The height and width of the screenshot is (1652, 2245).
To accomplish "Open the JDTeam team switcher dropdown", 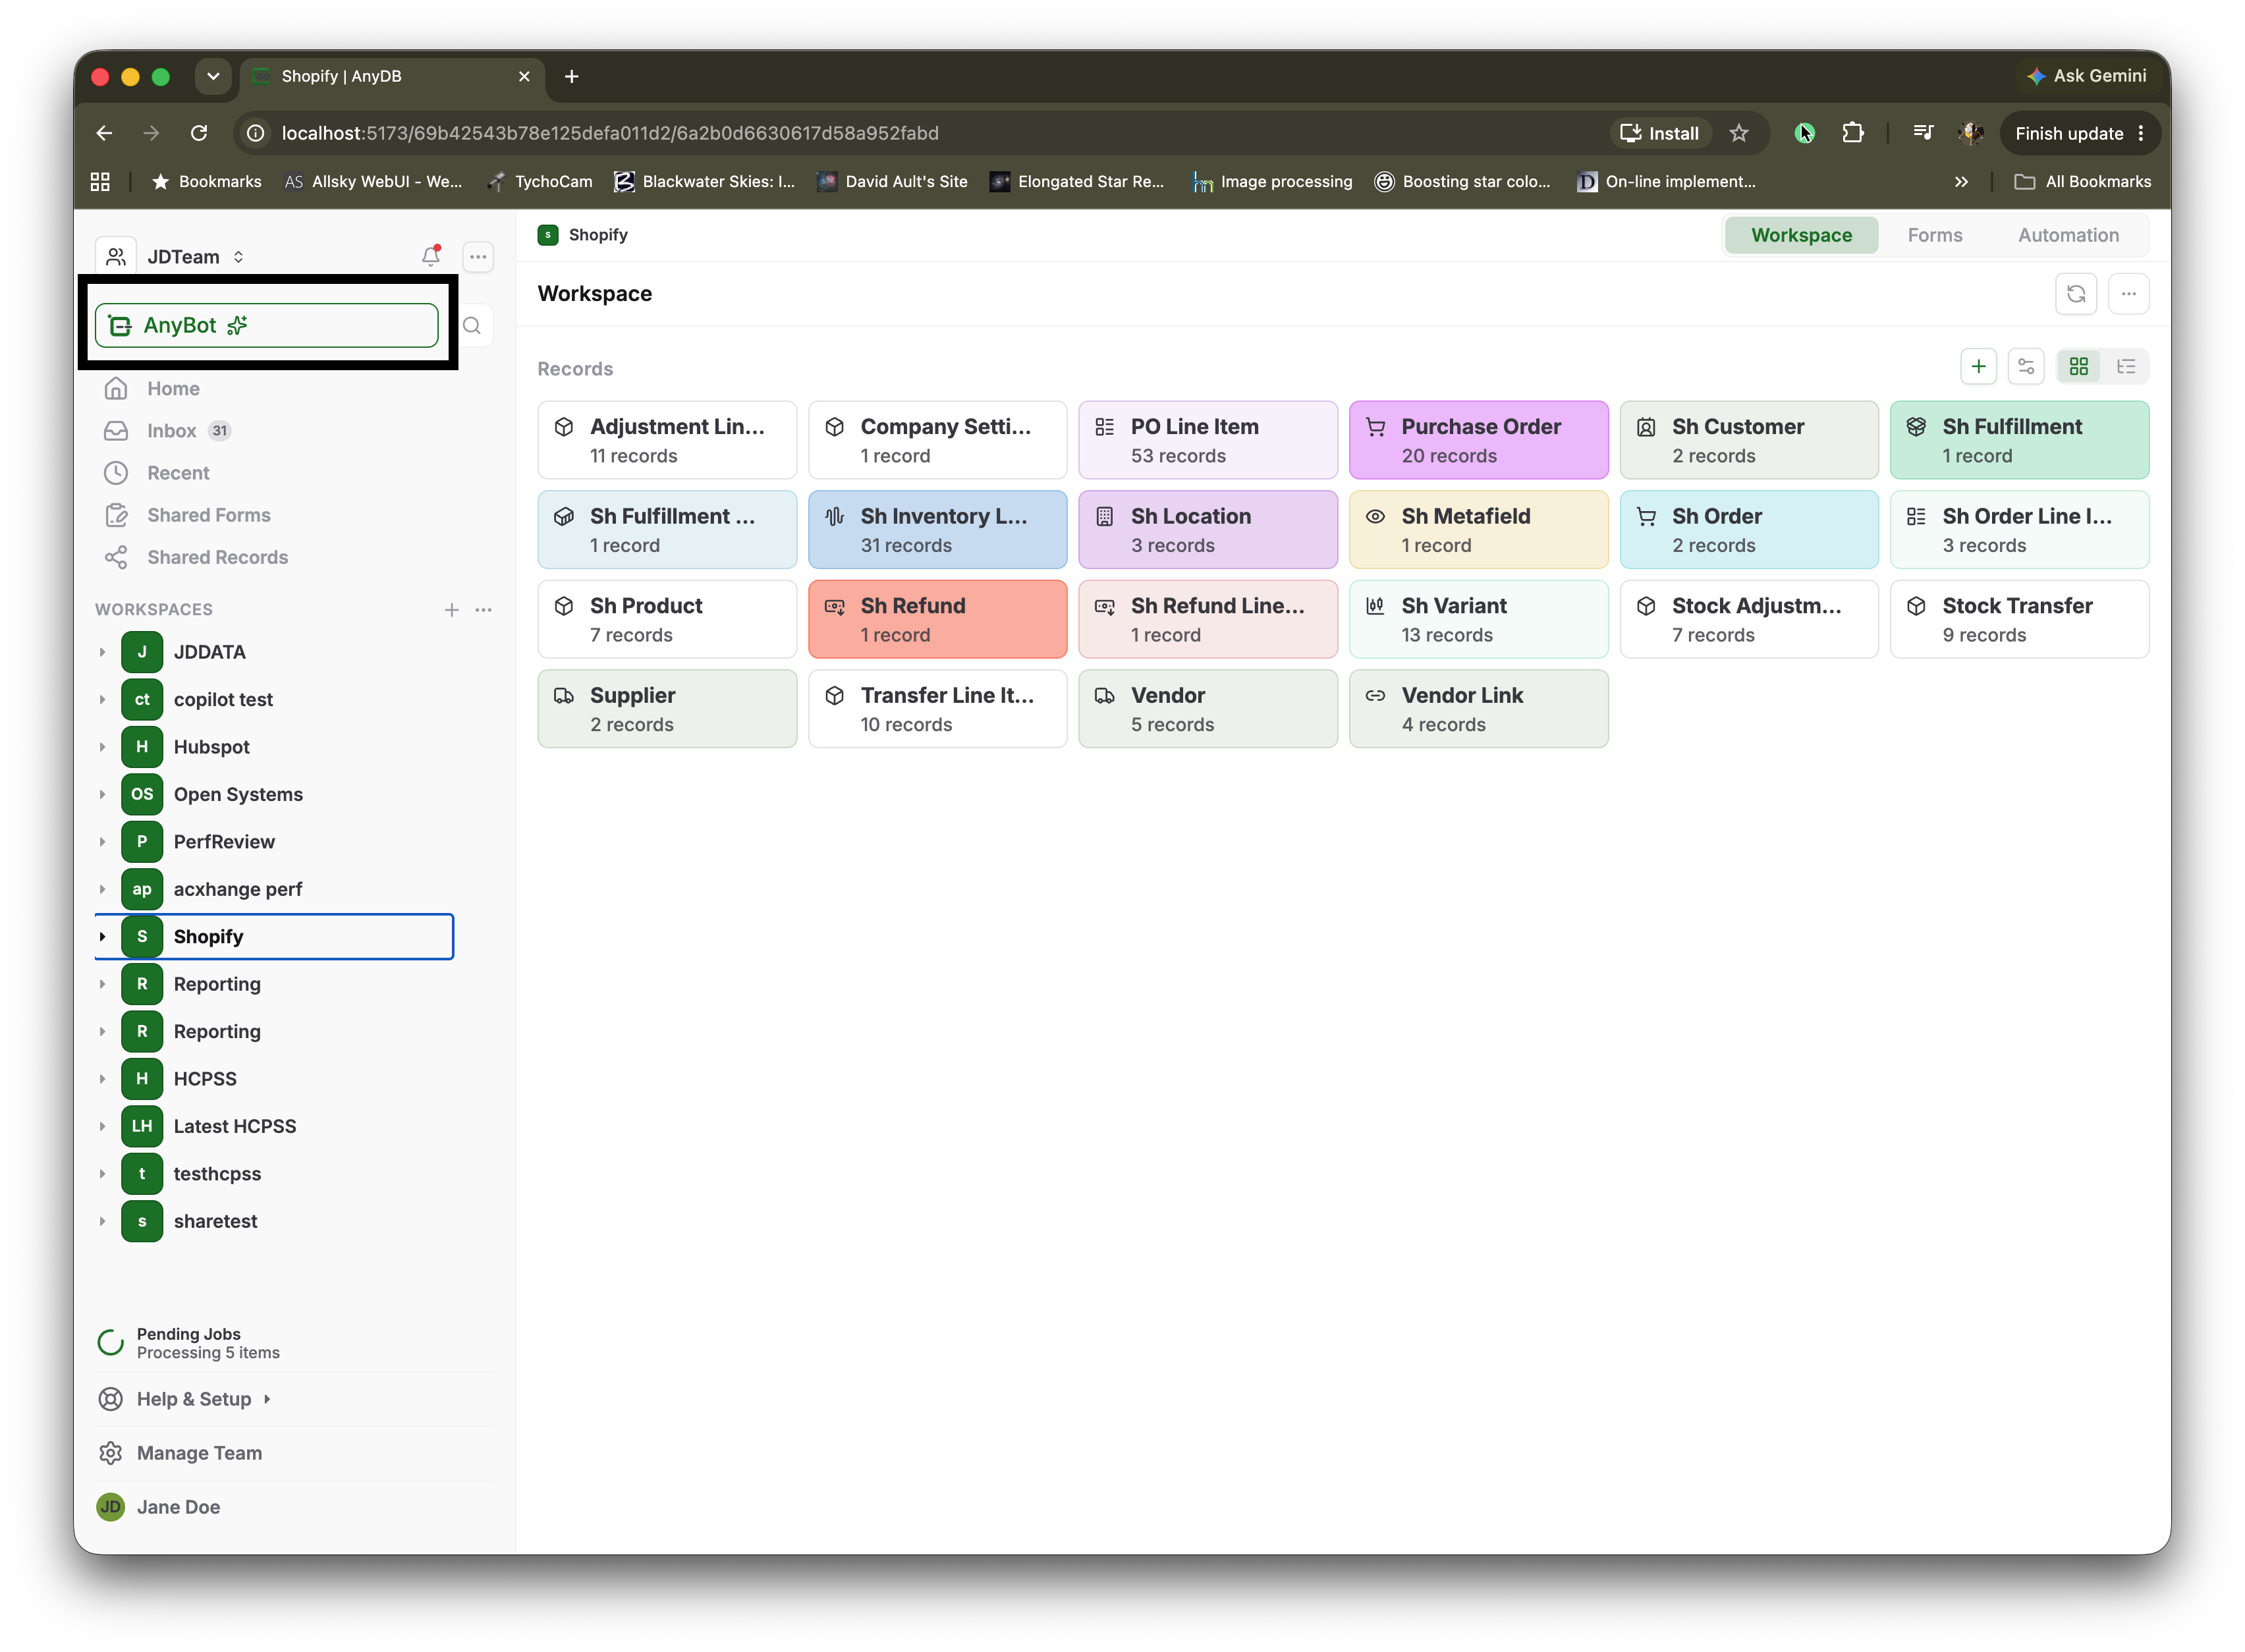I will pyautogui.click(x=196, y=257).
